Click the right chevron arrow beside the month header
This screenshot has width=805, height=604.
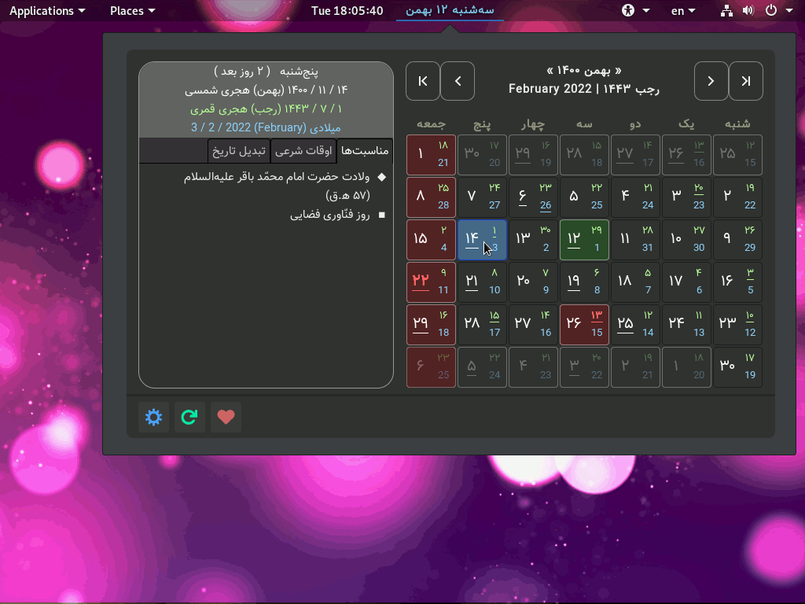711,81
